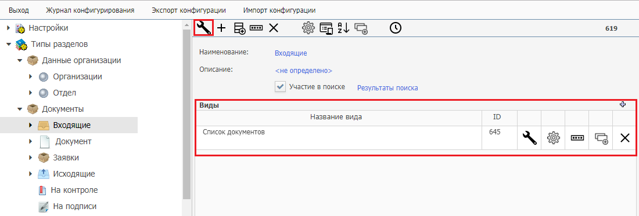The height and width of the screenshot is (216, 639).
Task: Click the toolbar field-mask icon beside the X
Action: [256, 28]
